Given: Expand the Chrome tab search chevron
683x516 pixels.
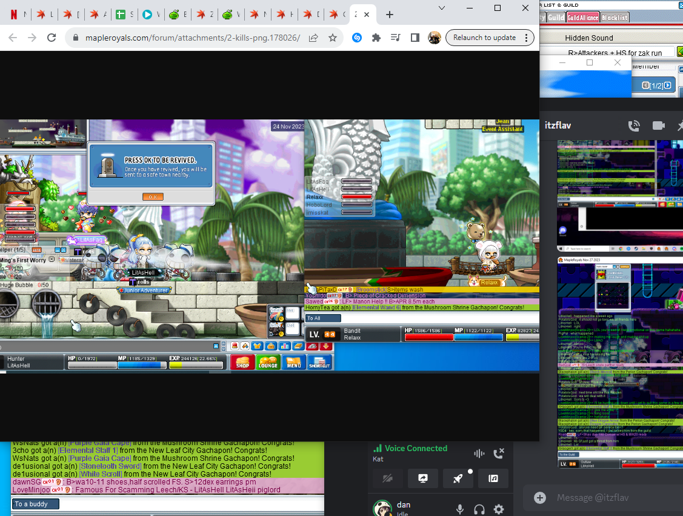Looking at the screenshot, I should pyautogui.click(x=442, y=8).
